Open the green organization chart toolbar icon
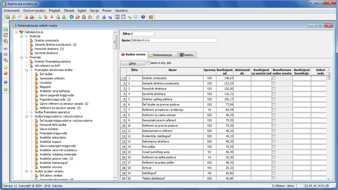This screenshot has width=338, height=190. point(40,17)
